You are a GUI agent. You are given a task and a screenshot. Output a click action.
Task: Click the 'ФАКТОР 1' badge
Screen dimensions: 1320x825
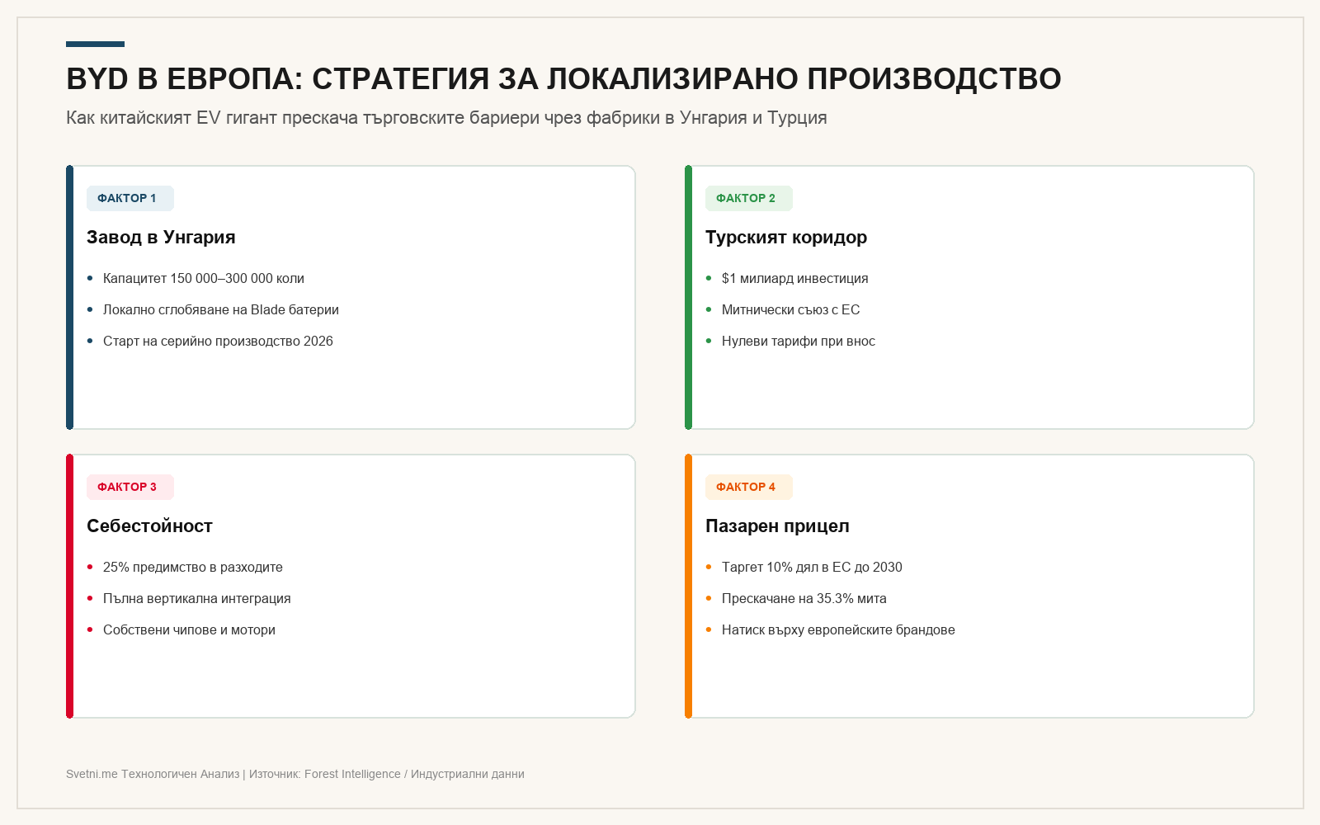[130, 198]
